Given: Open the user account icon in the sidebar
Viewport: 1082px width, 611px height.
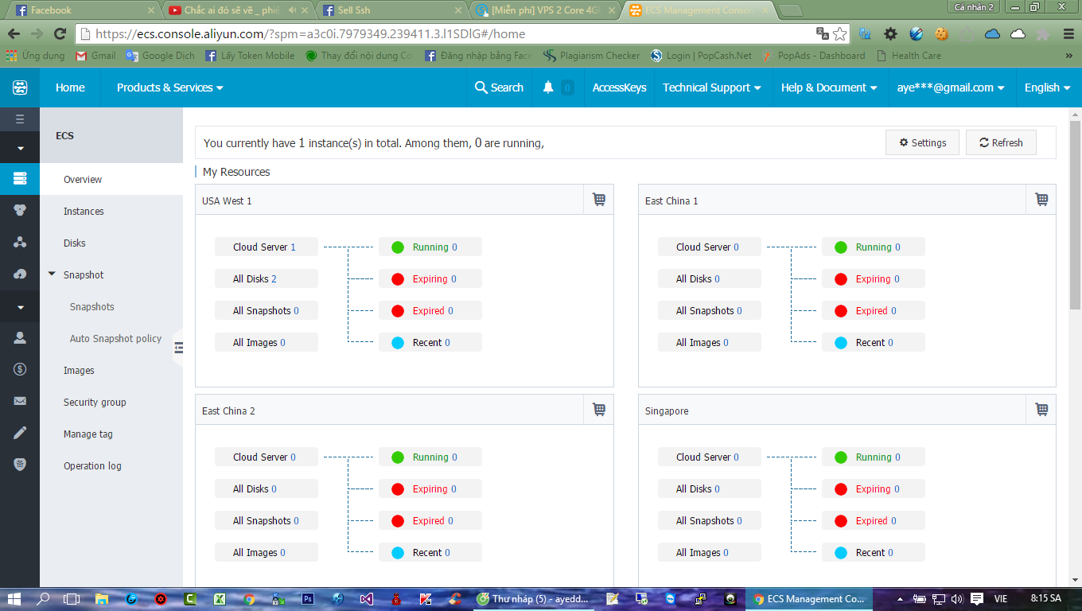Looking at the screenshot, I should 20,337.
